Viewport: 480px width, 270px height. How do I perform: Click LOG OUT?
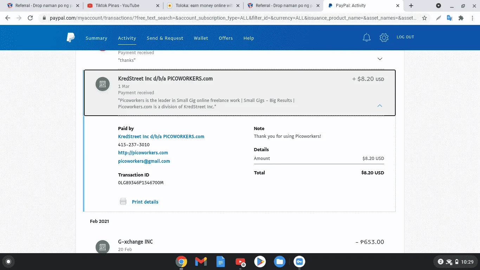(405, 37)
